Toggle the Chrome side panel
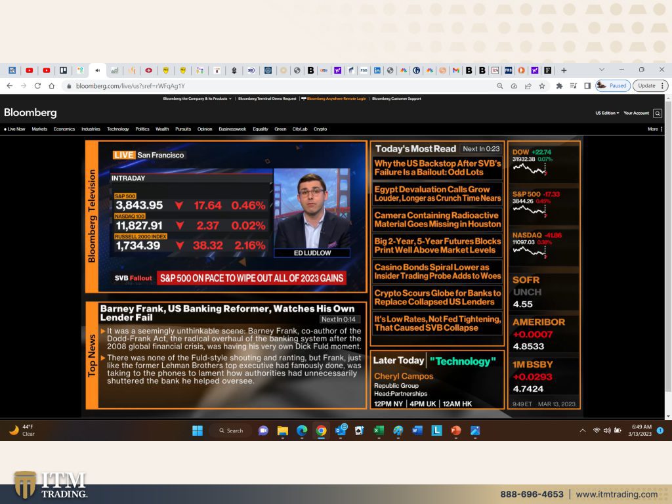Image resolution: width=672 pixels, height=504 pixels. 587,86
